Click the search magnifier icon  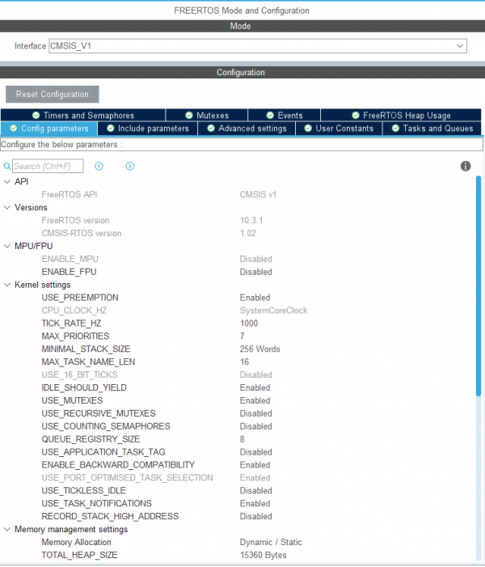tap(6, 167)
